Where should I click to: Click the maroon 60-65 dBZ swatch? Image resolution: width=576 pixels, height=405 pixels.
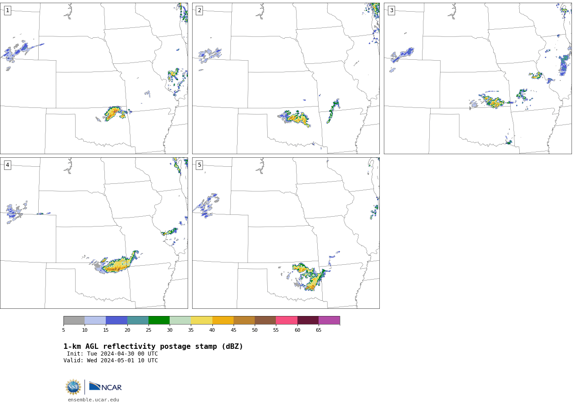pos(308,320)
